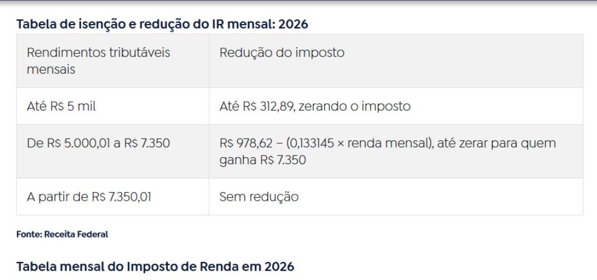Click "ganha R$ 7.350" on the formula's second line

262,160
